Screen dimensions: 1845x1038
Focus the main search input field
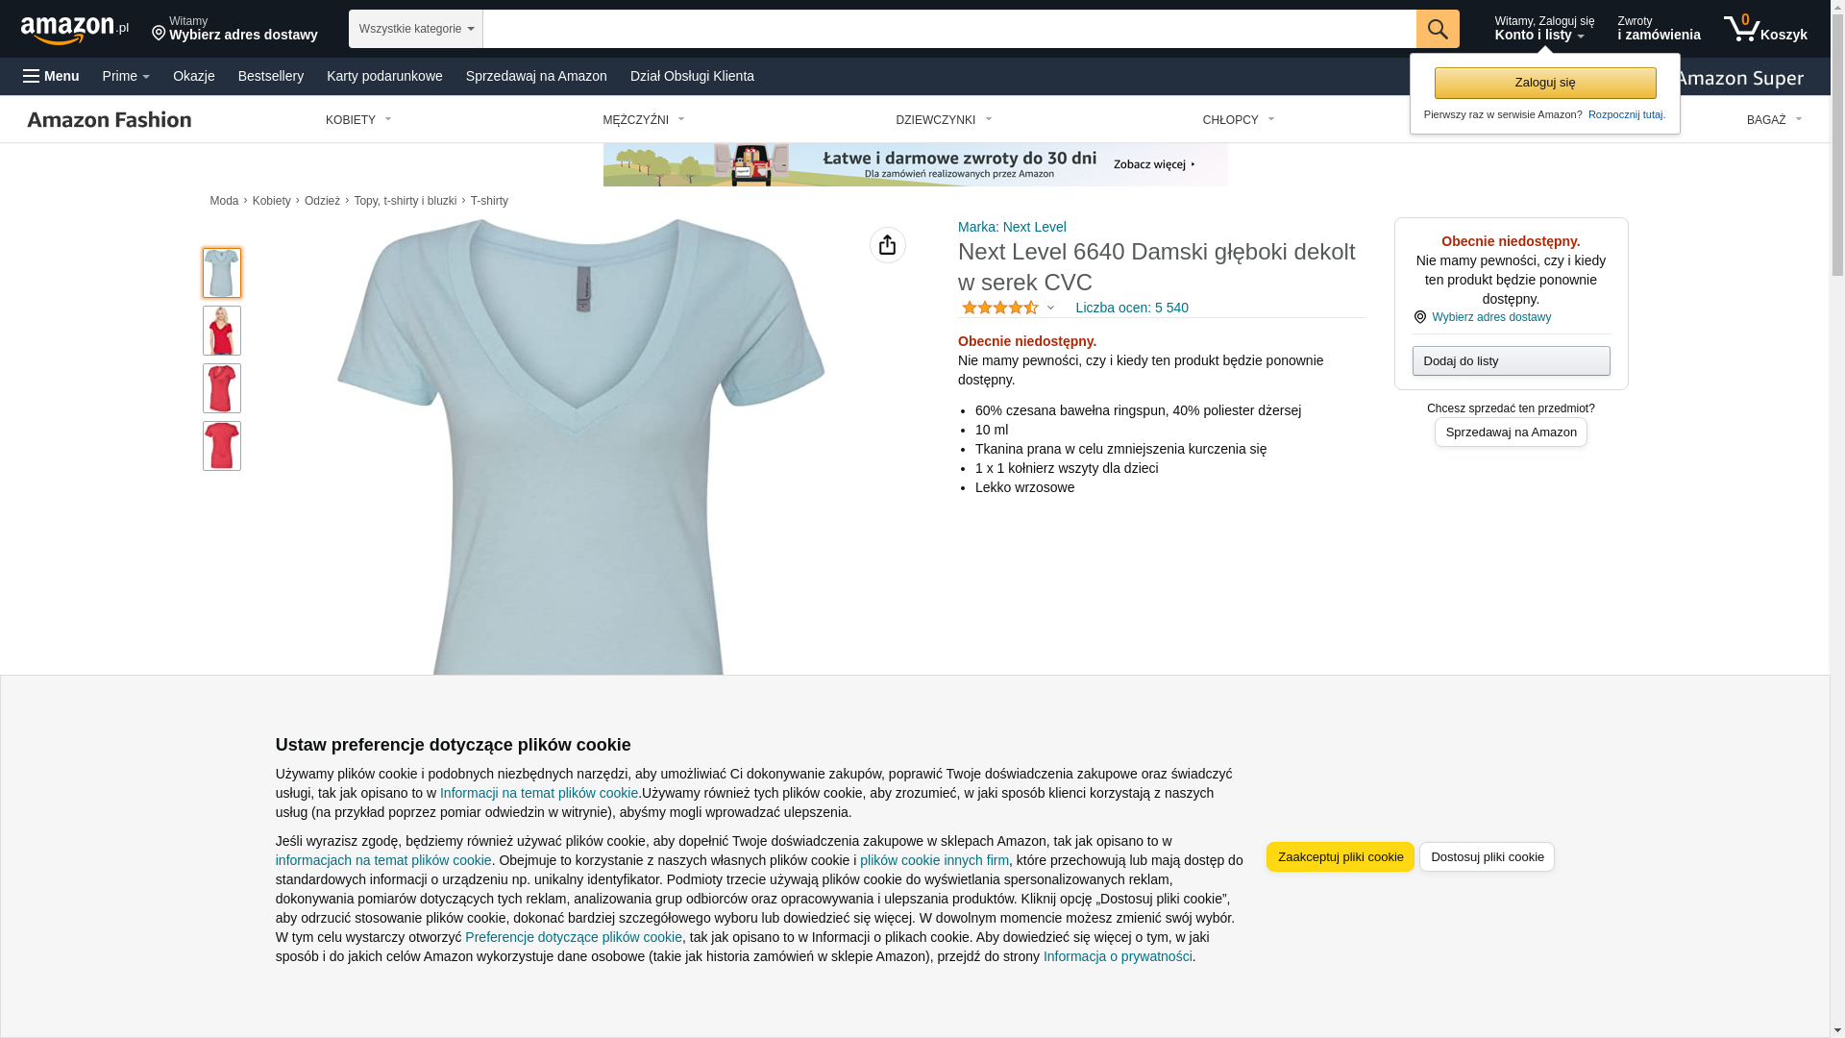coord(949,29)
